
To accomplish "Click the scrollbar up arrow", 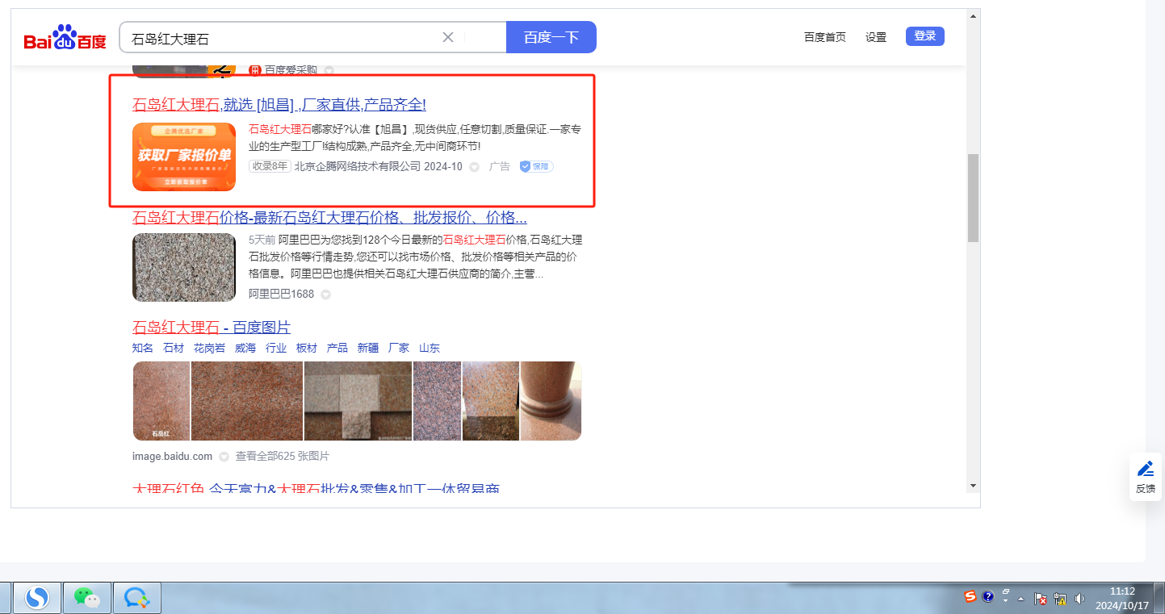I will point(973,15).
